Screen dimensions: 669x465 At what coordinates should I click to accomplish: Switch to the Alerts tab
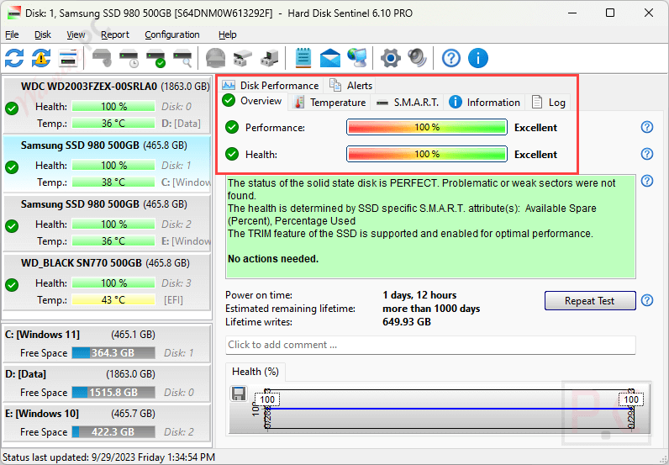coord(350,86)
